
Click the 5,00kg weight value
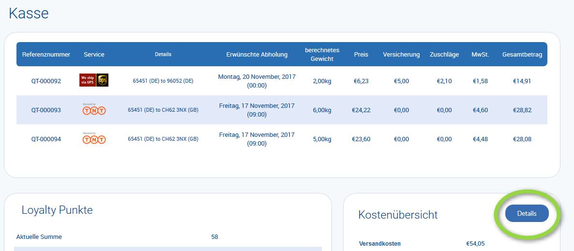click(x=322, y=139)
